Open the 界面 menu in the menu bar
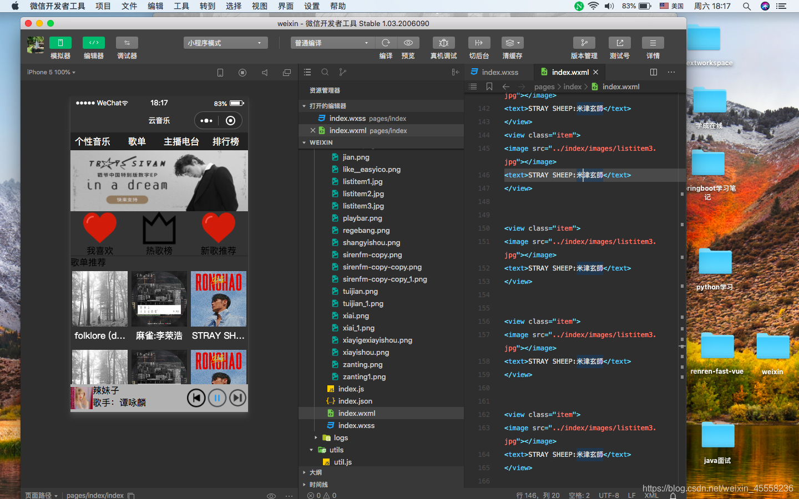799x499 pixels. coord(286,6)
